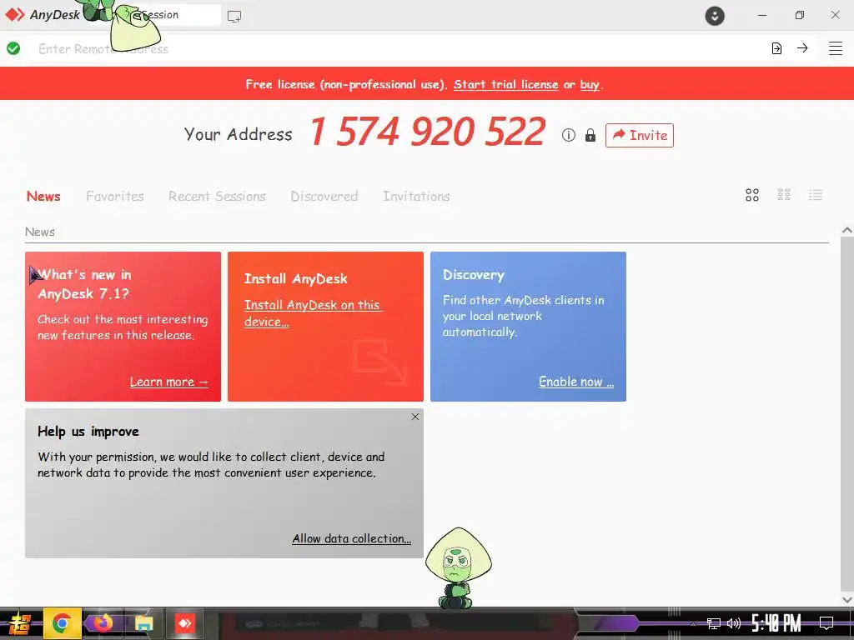Click the AnyDesk taskbar icon
The width and height of the screenshot is (854, 640).
point(184,623)
